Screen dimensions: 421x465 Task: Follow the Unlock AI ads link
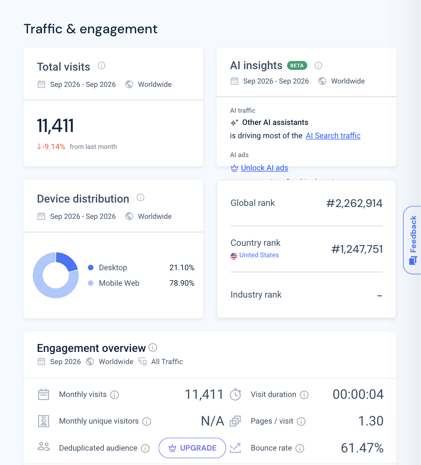(264, 168)
